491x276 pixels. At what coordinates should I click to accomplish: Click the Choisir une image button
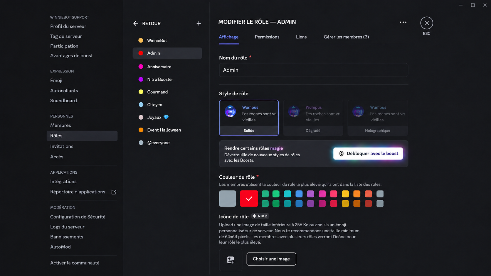[x=271, y=259]
